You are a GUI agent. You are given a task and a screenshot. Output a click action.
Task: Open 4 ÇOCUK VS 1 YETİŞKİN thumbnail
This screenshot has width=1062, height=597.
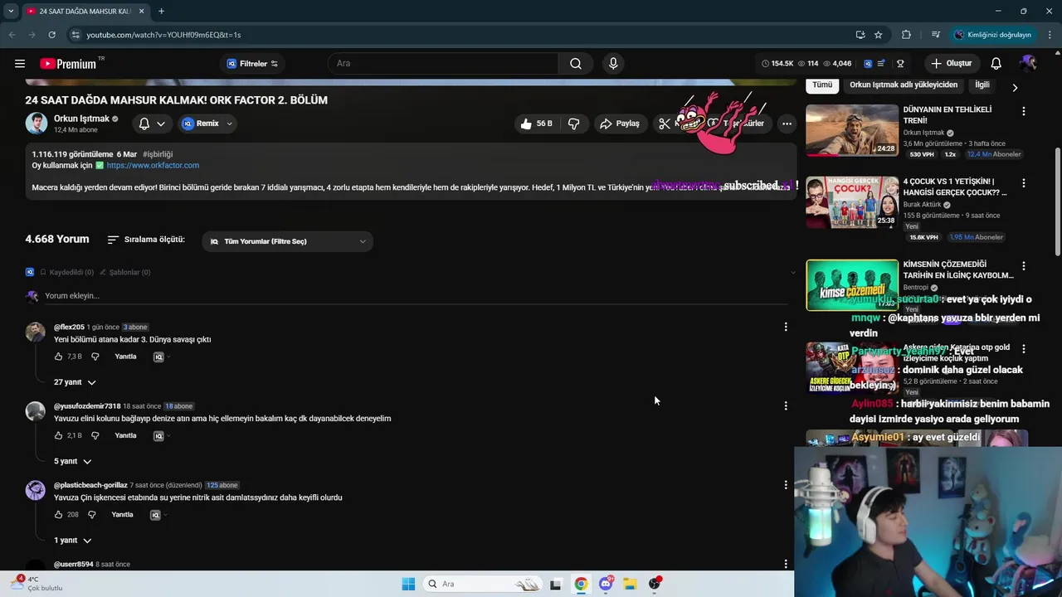point(852,202)
